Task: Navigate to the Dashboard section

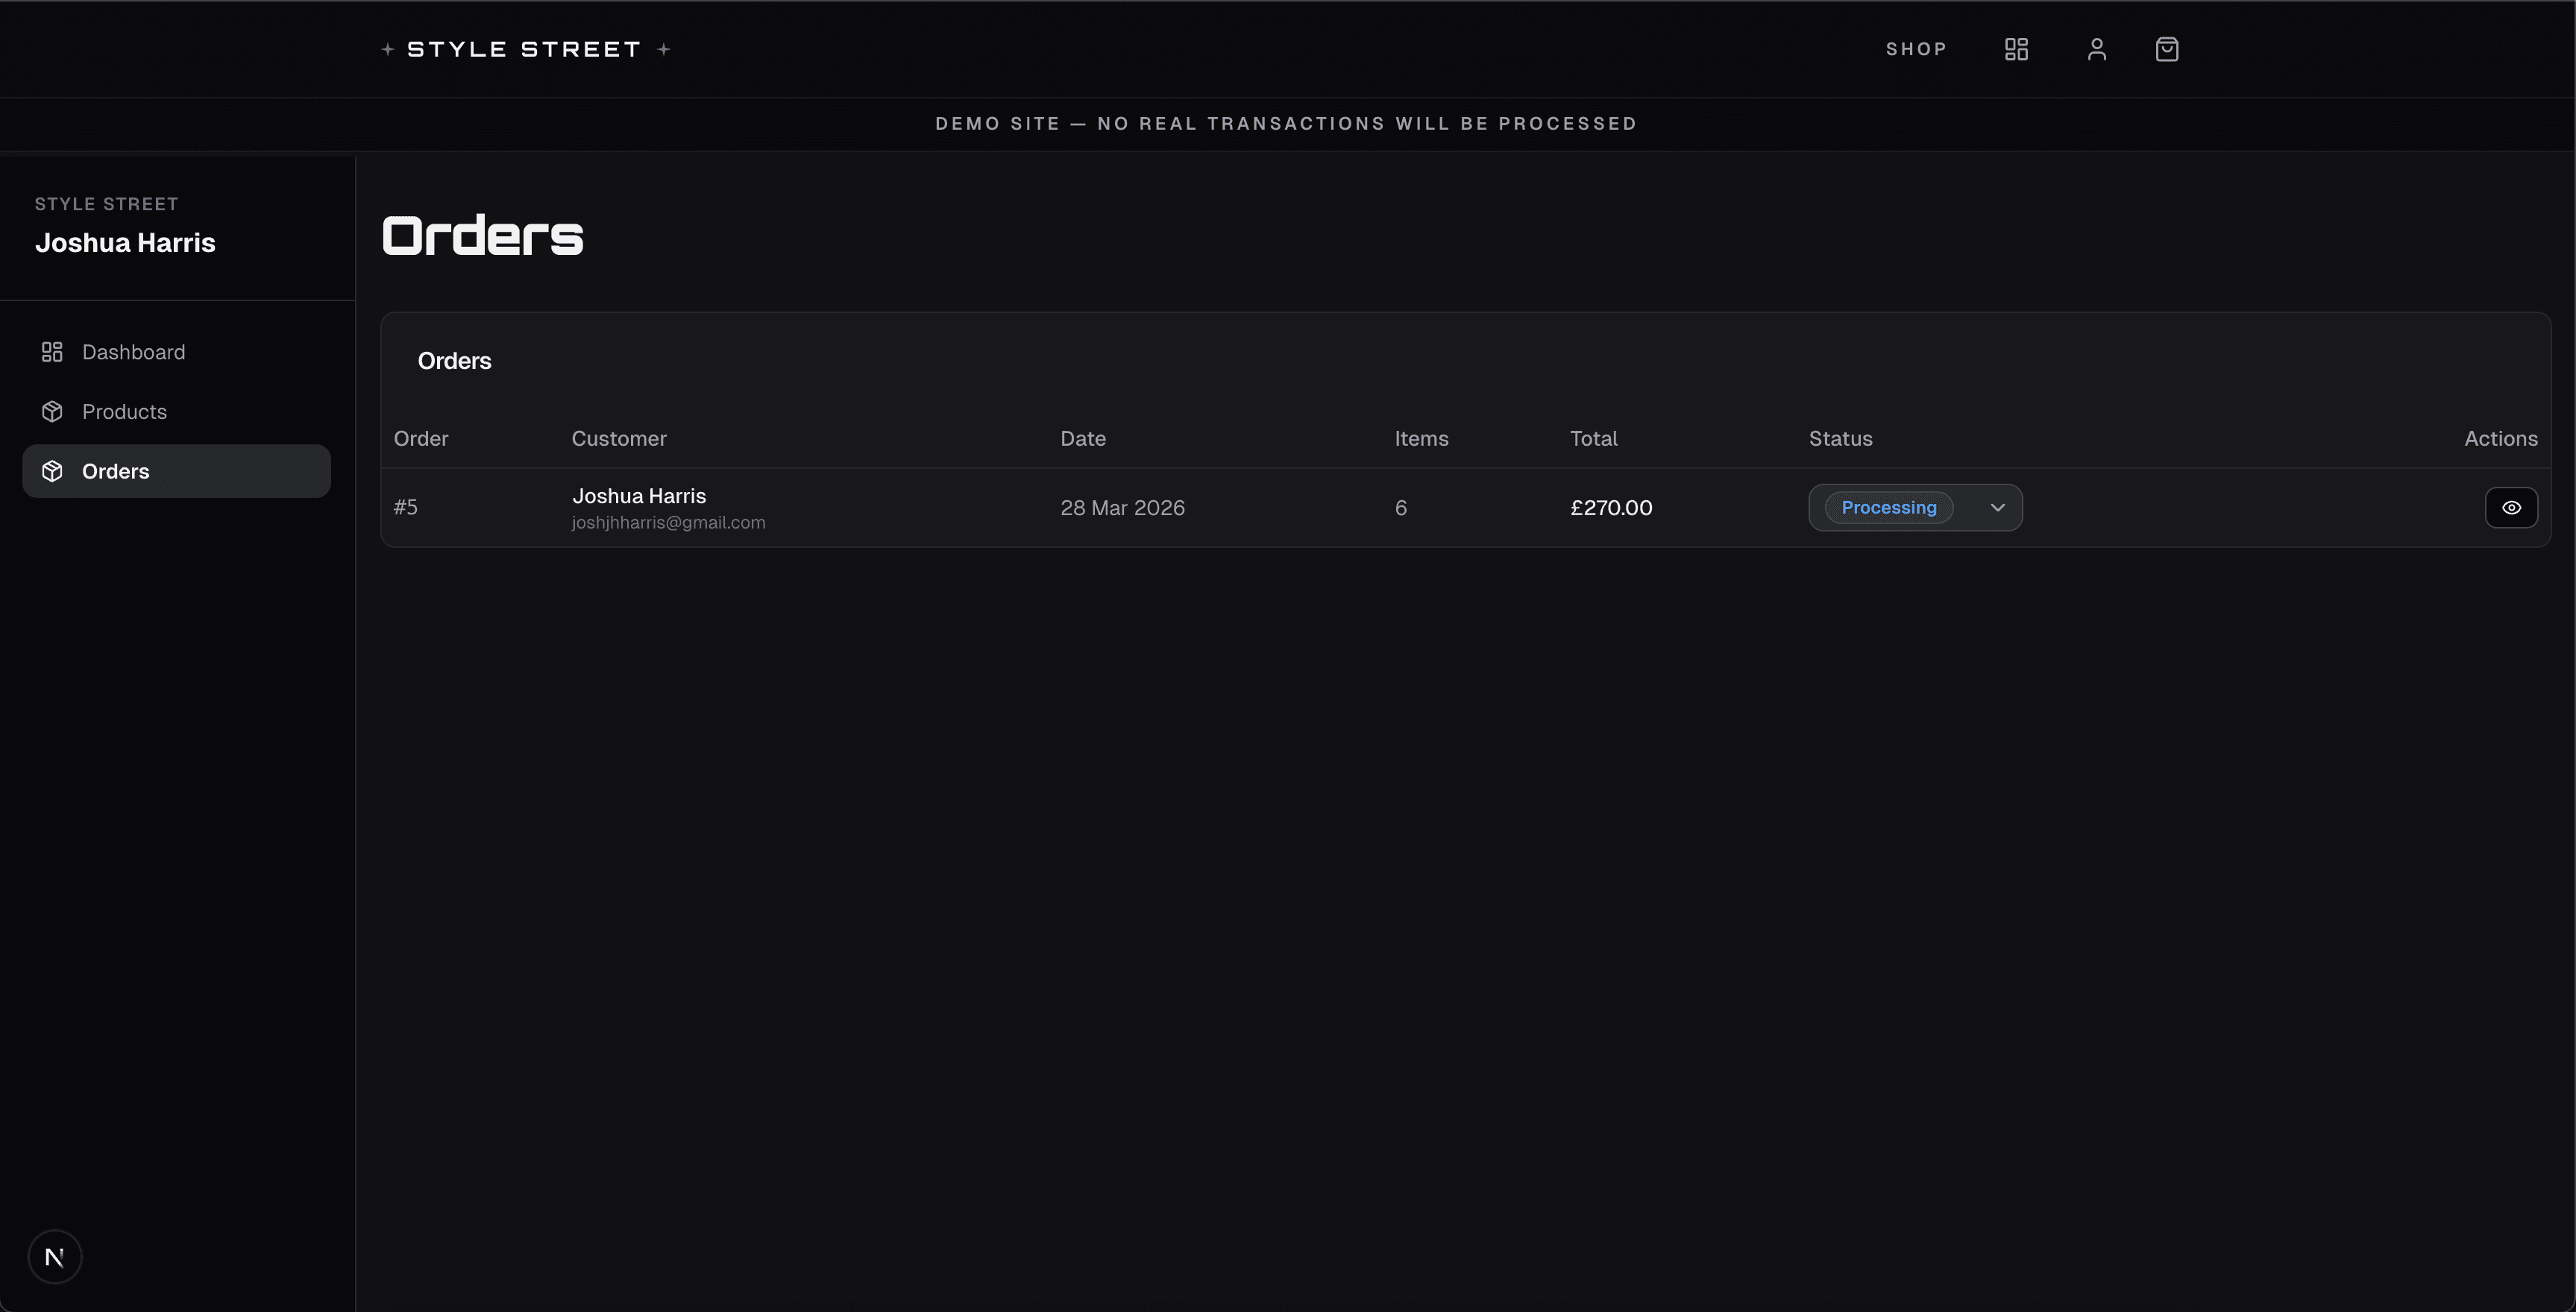Action: tap(133, 352)
